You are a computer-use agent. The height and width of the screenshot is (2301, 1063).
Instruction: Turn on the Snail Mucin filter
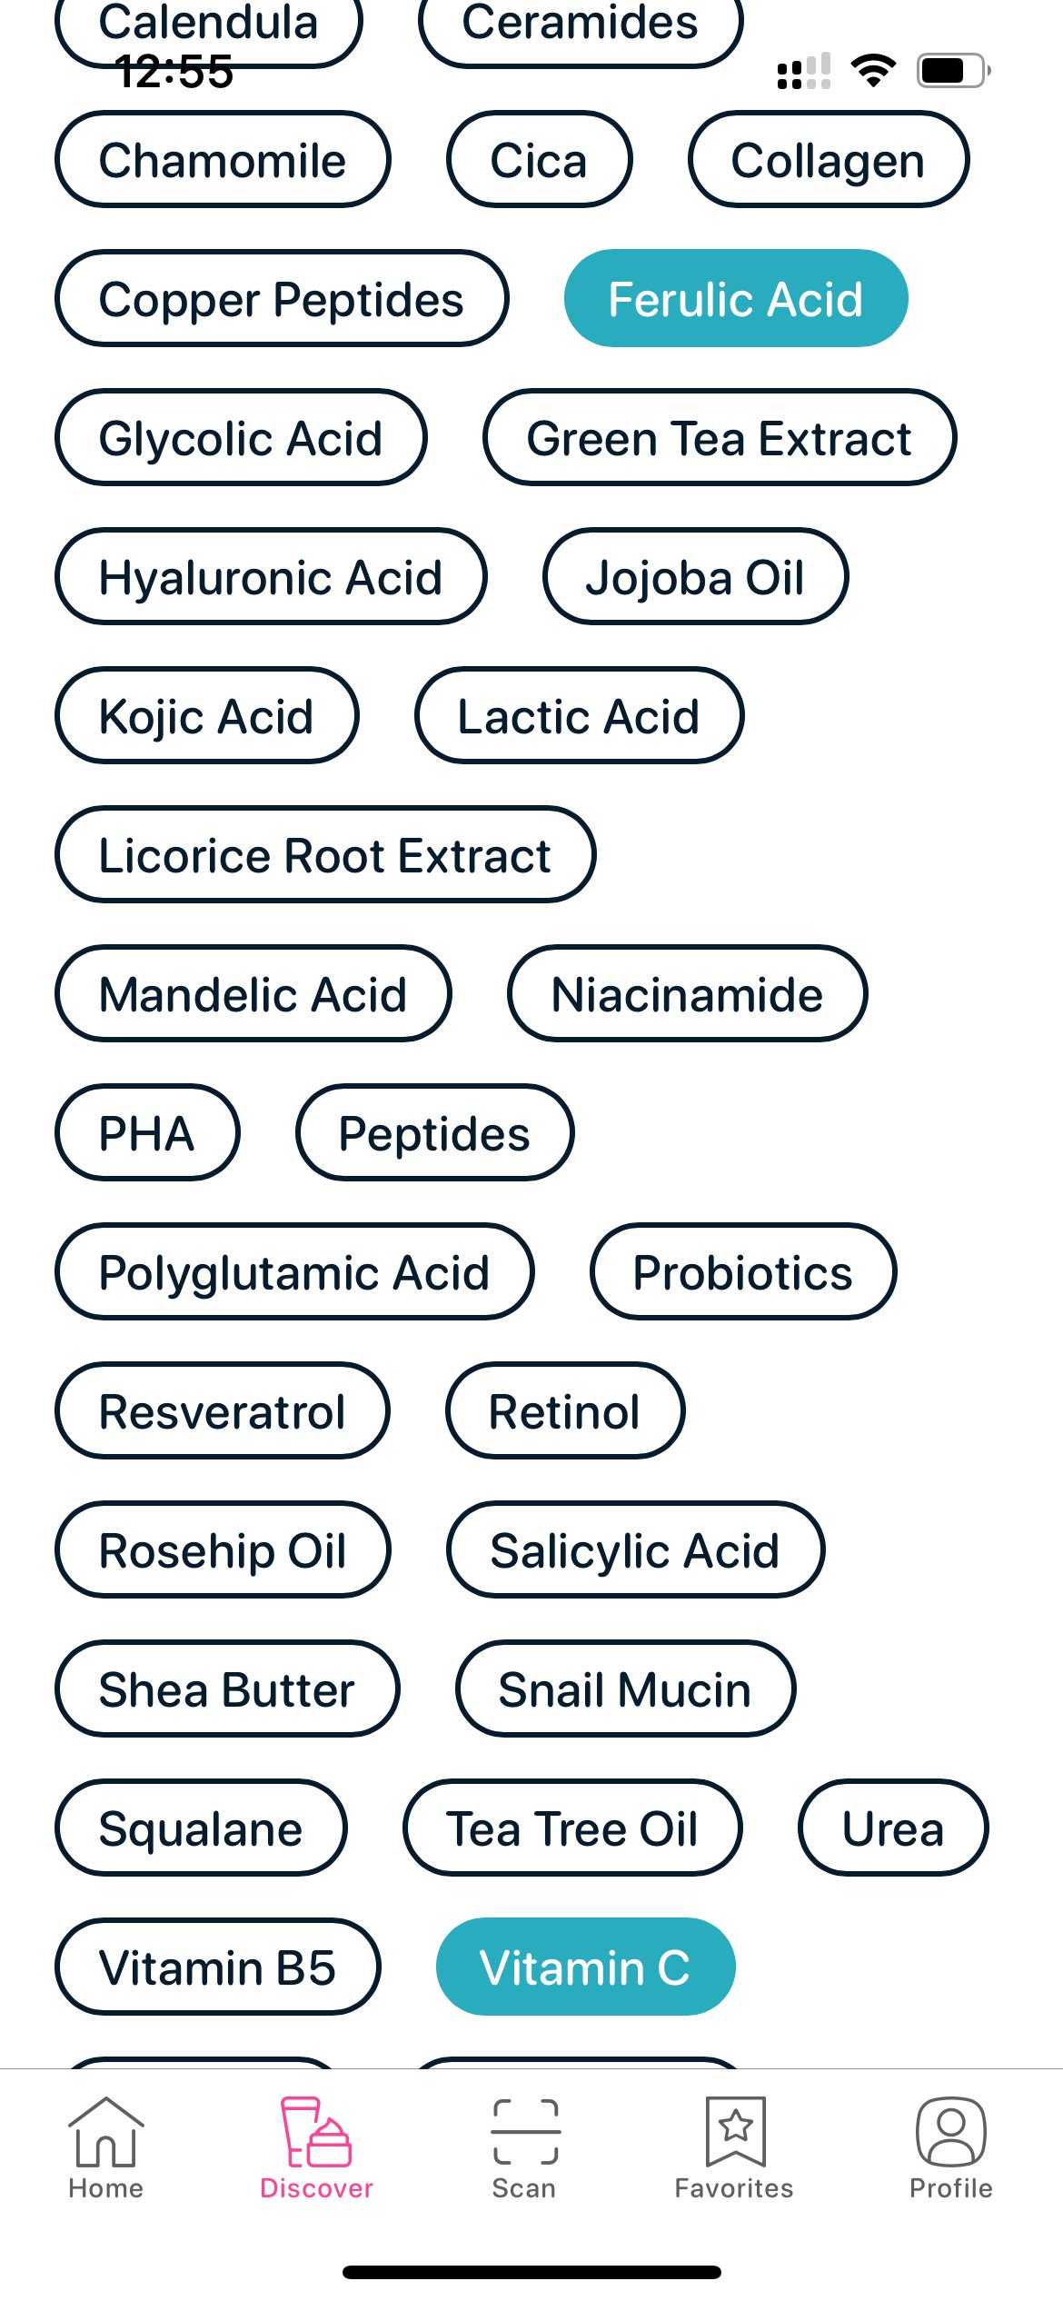(x=625, y=1689)
